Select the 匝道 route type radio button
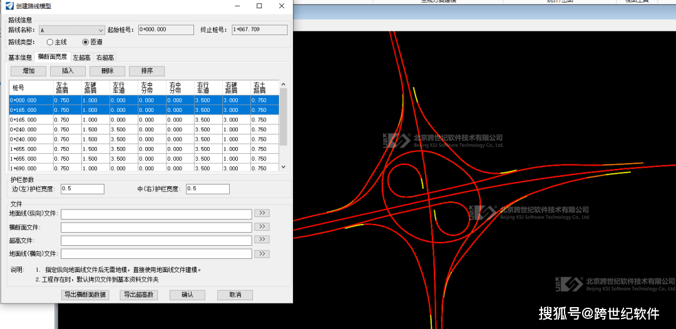The height and width of the screenshot is (329, 676). (x=85, y=42)
